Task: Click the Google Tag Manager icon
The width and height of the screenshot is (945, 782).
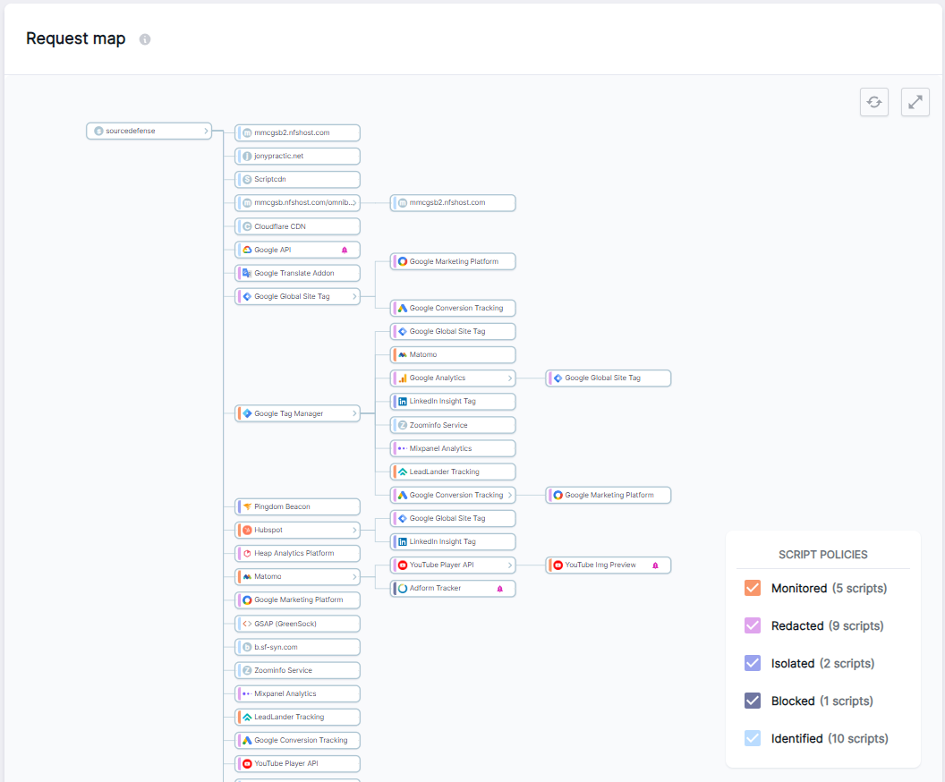Action: [x=247, y=414]
